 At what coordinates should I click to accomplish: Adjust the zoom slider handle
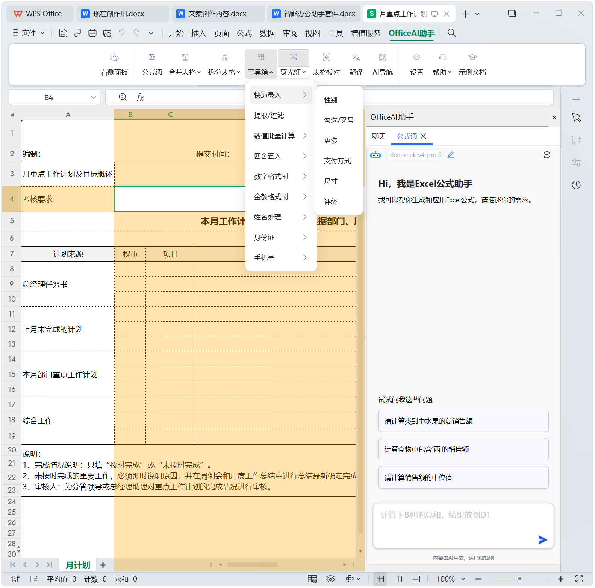pyautogui.click(x=519, y=579)
